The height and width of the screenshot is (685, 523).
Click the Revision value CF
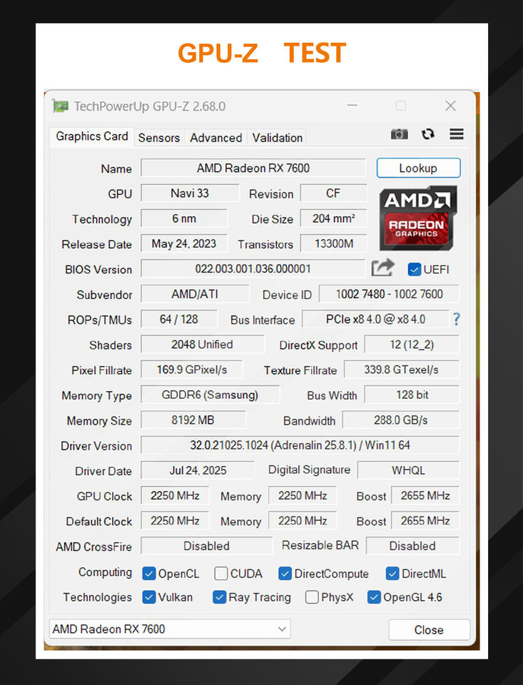pos(333,193)
